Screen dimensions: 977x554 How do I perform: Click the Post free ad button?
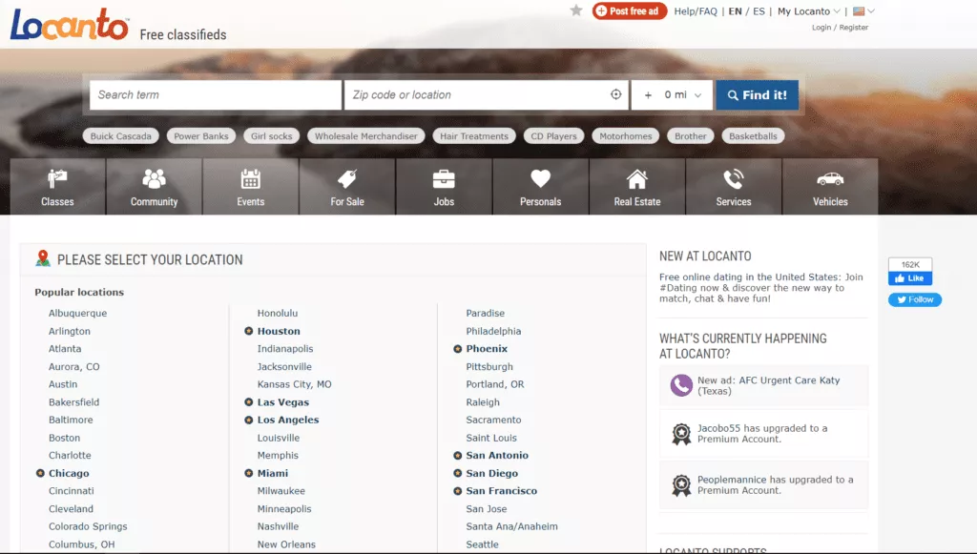[628, 11]
